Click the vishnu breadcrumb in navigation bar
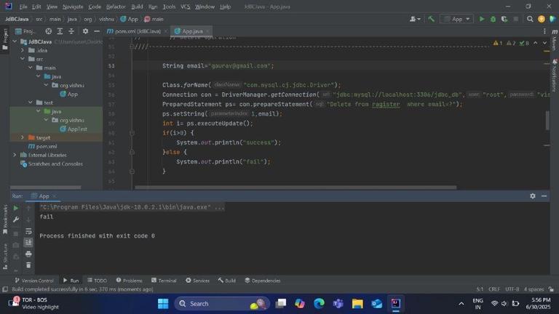This screenshot has height=314, width=559. click(106, 19)
